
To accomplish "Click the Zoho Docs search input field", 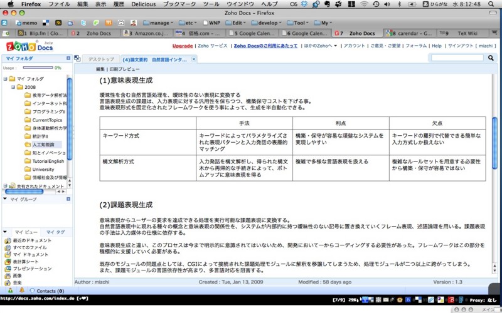I will [457, 58].
